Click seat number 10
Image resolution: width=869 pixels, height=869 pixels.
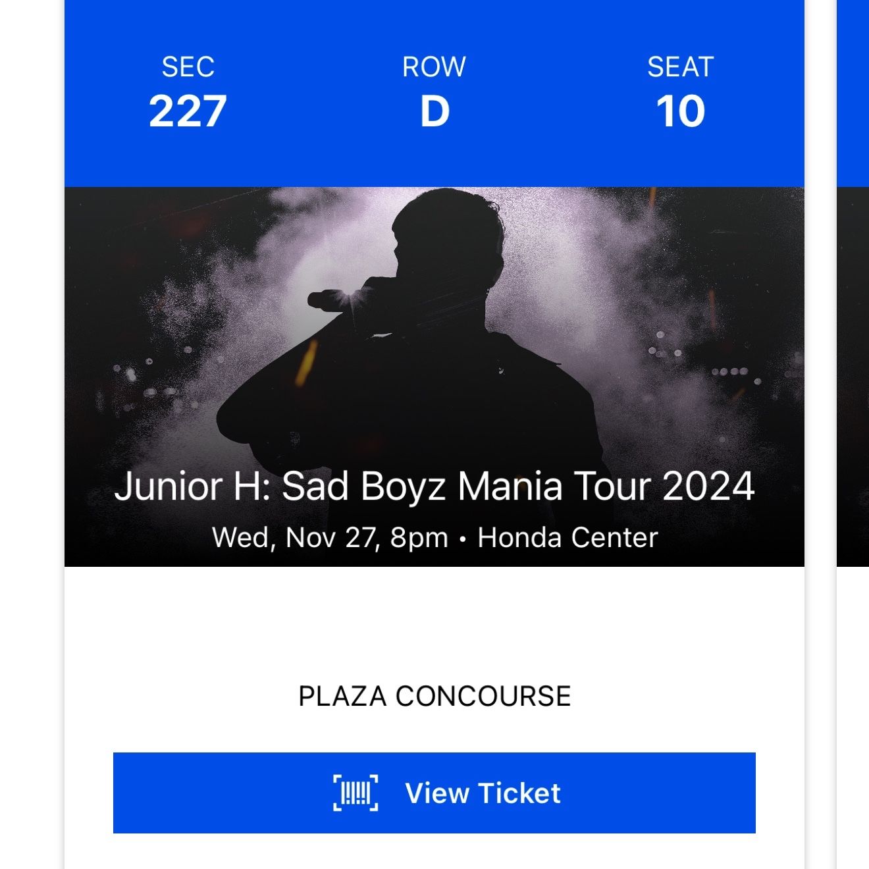point(681,111)
